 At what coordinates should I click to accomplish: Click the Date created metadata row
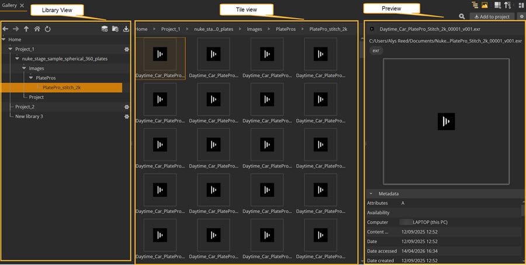(444, 261)
